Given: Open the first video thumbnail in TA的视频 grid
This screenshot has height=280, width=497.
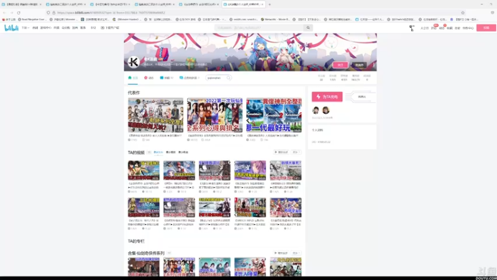Looking at the screenshot, I should tap(144, 170).
